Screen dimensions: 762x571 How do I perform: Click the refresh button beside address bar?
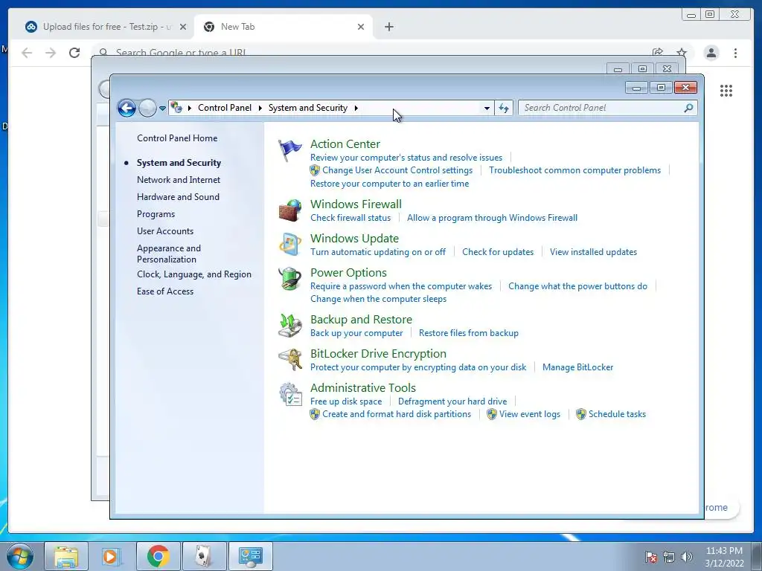tap(504, 108)
